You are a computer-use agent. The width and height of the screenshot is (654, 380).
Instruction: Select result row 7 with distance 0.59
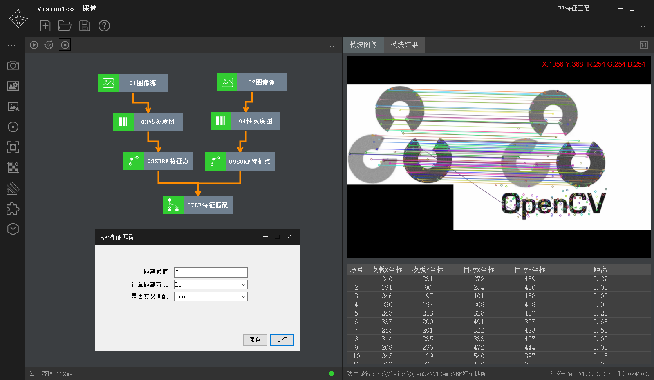click(x=499, y=330)
